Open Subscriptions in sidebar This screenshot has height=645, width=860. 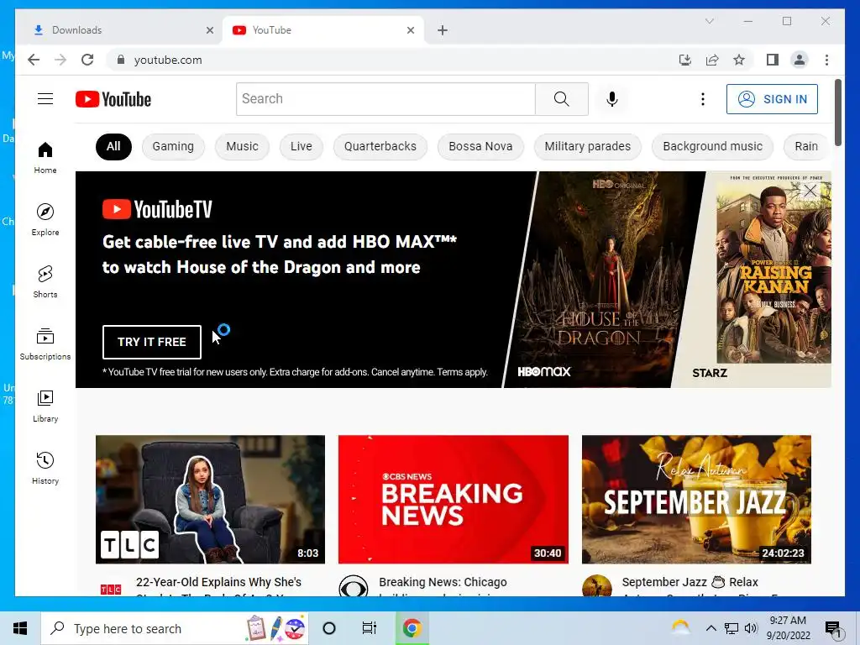tap(45, 343)
